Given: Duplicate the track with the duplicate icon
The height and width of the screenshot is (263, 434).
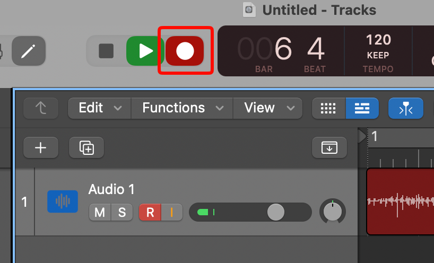Looking at the screenshot, I should coord(86,147).
